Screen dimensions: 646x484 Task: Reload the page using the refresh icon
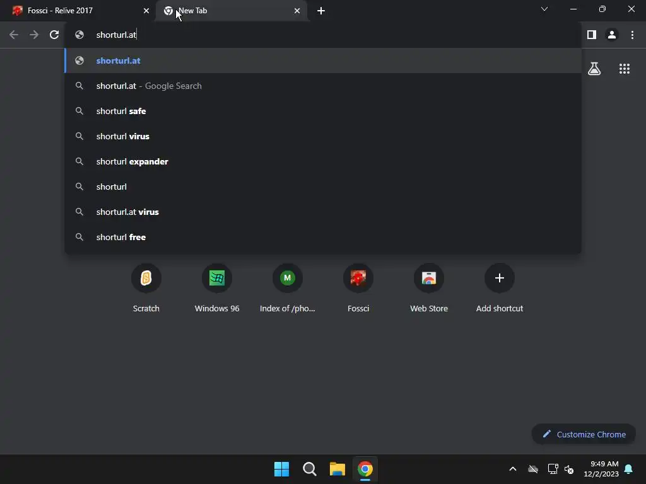[x=54, y=35]
